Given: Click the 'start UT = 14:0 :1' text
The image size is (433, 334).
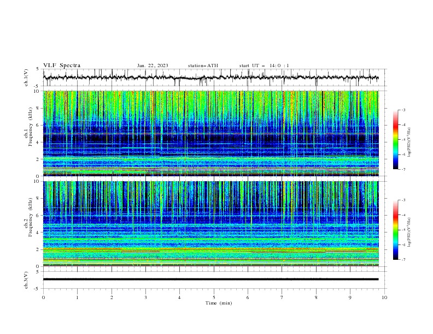Looking at the screenshot, I should (x=264, y=65).
